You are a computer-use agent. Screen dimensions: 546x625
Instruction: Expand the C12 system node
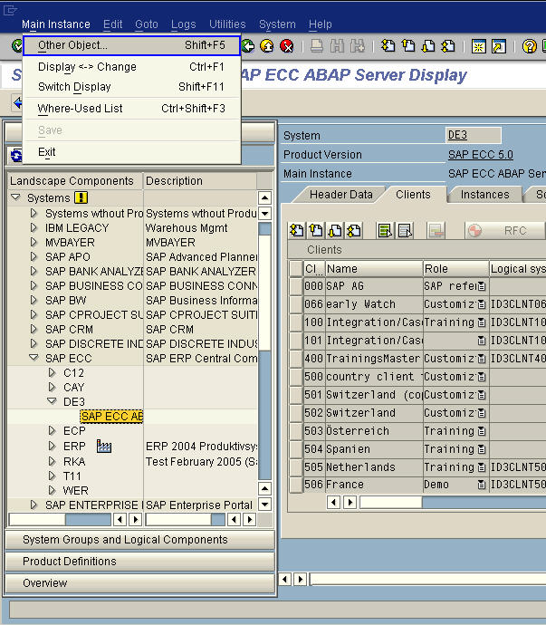(52, 372)
